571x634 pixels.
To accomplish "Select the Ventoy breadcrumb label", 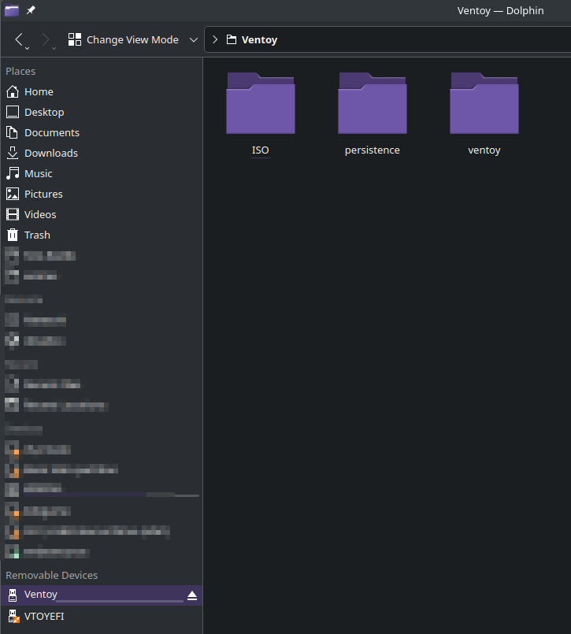I will pyautogui.click(x=259, y=39).
